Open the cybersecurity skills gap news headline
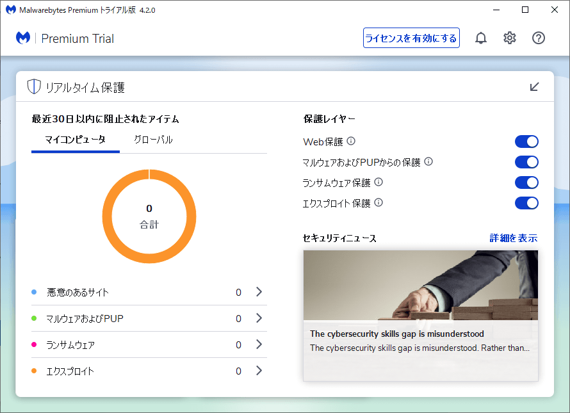This screenshot has width=570, height=413. point(396,334)
